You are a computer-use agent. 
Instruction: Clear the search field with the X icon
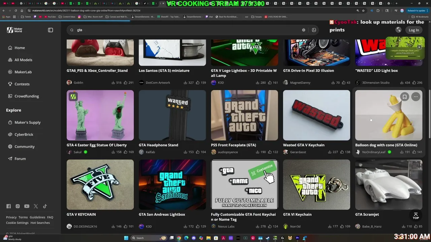click(303, 30)
